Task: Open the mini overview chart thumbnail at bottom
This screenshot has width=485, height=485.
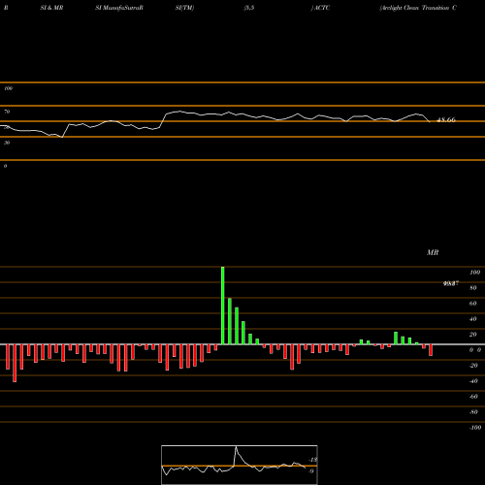Action: (240, 465)
